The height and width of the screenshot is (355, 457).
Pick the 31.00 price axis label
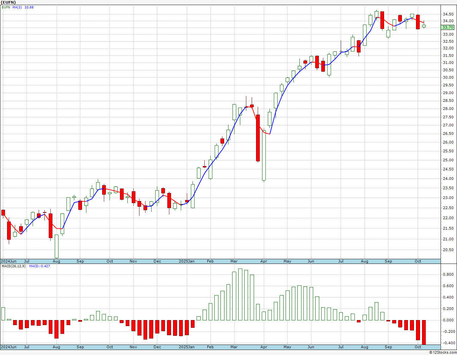448,63
